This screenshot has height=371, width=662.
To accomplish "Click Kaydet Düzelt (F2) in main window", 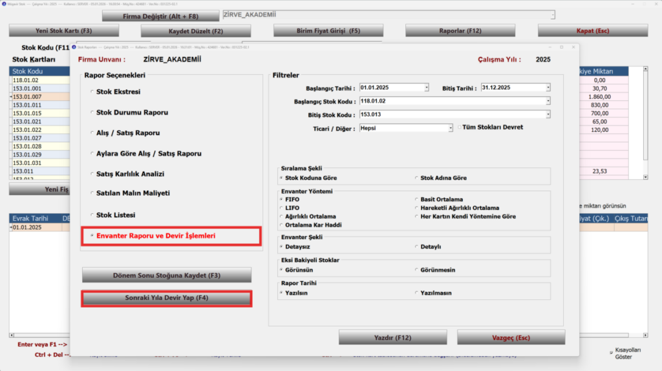I will tap(196, 31).
